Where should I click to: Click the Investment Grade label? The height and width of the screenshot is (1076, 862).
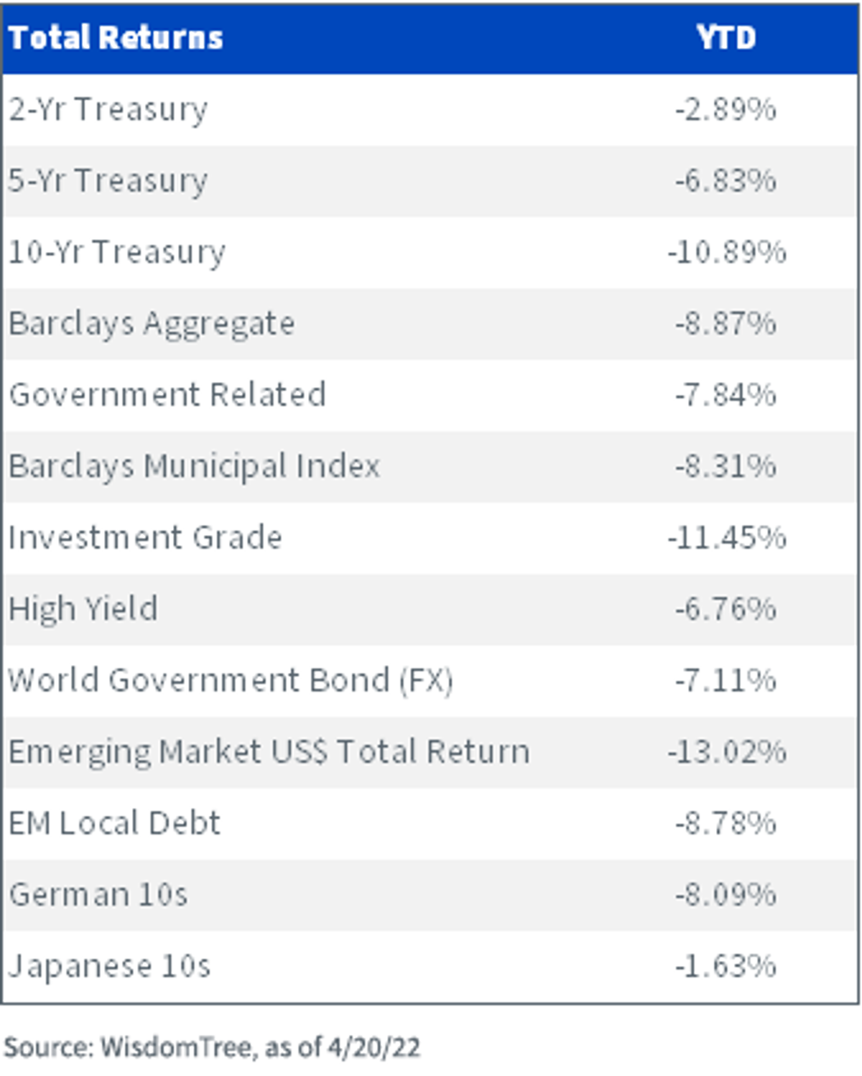point(145,538)
